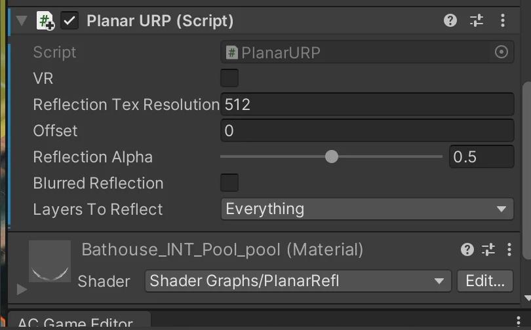Open help for Bathouse pool material
This screenshot has width=531, height=330.
[x=467, y=249]
